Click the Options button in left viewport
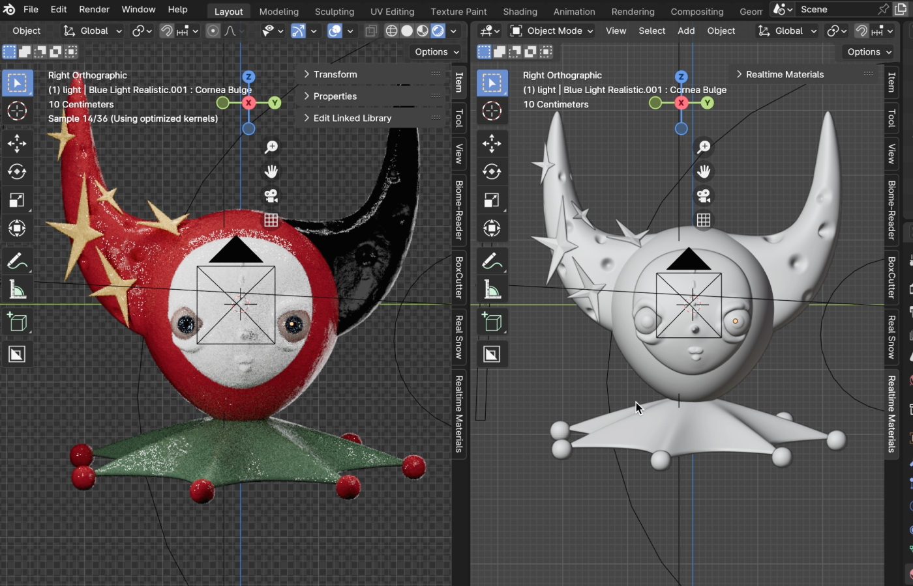Viewport: 913px width, 586px height. click(436, 52)
